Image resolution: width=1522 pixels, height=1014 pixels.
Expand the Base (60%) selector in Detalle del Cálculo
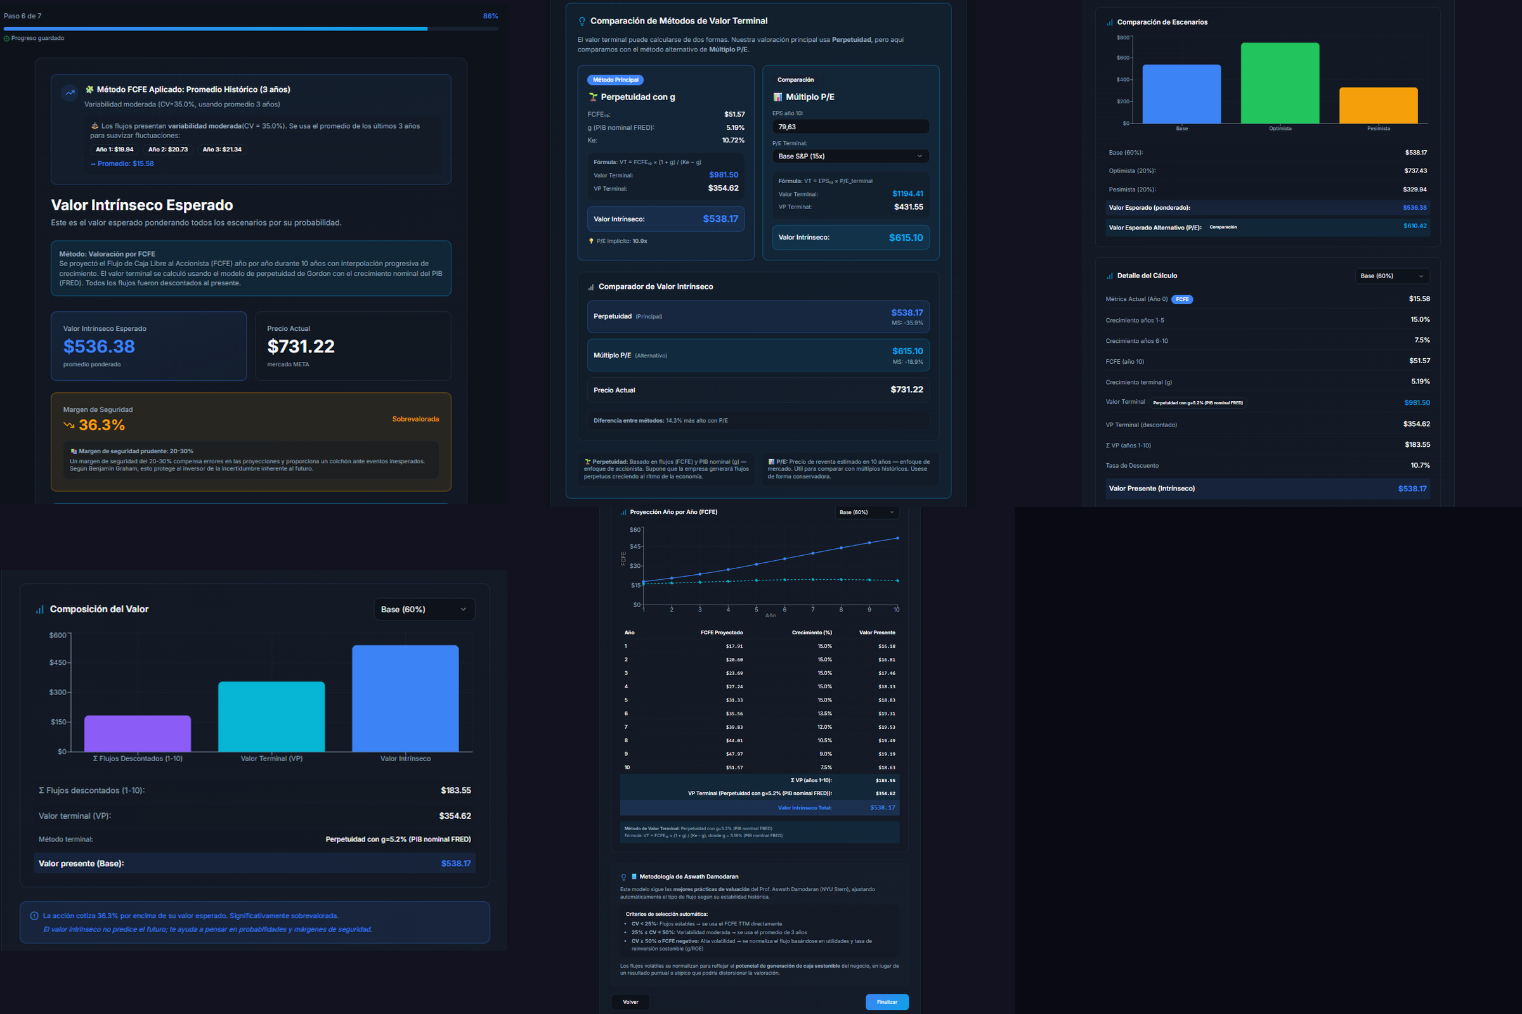[1392, 276]
